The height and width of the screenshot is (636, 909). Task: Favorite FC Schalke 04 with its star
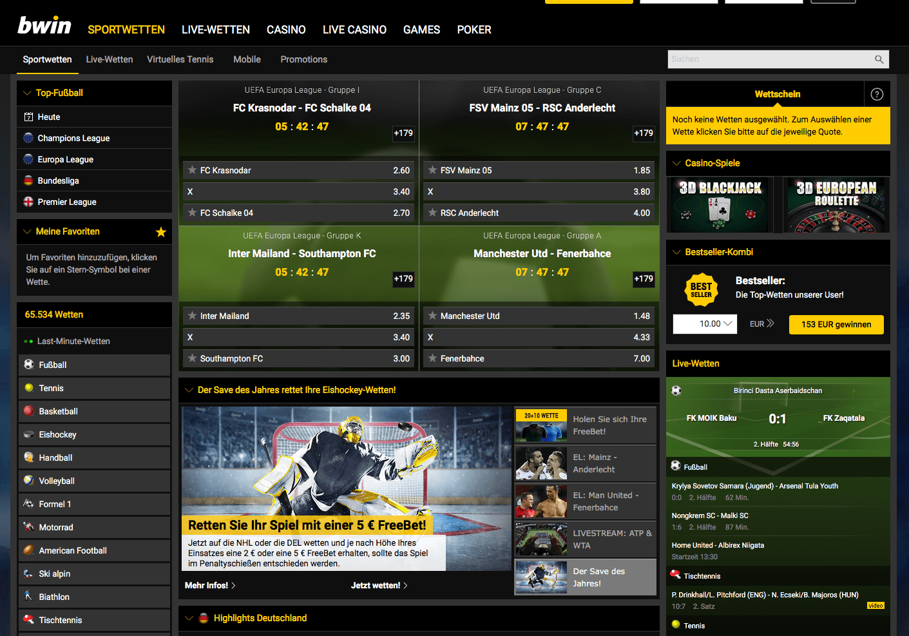pyautogui.click(x=192, y=213)
